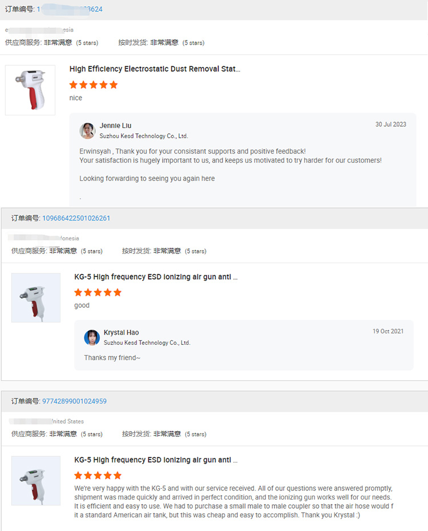Open the red-handled dust removal gun thumbnail
The height and width of the screenshot is (531, 428).
30,90
